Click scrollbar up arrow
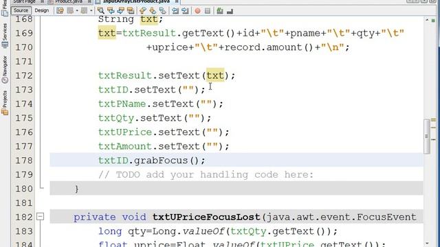 click(x=427, y=20)
